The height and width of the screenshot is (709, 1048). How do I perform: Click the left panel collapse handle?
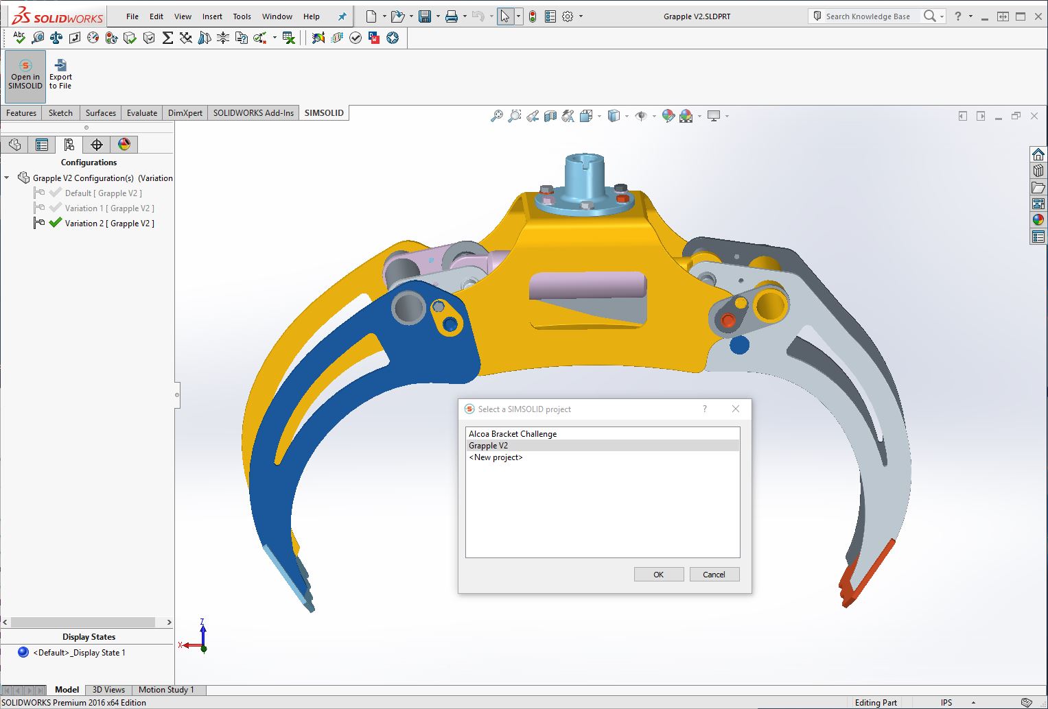pyautogui.click(x=177, y=395)
